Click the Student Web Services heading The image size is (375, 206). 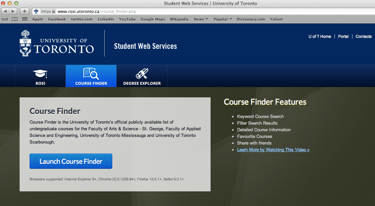click(x=145, y=46)
